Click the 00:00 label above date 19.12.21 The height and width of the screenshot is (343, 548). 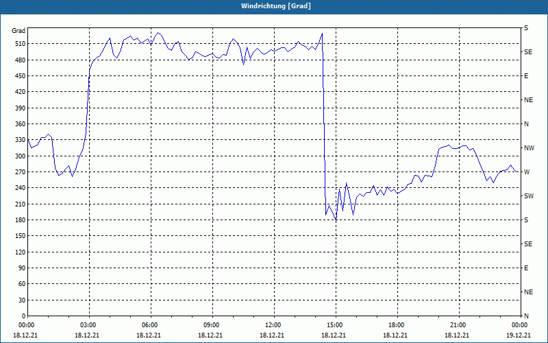pos(519,325)
